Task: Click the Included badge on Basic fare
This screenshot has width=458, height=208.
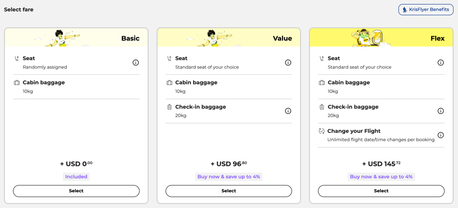Action: (76, 177)
